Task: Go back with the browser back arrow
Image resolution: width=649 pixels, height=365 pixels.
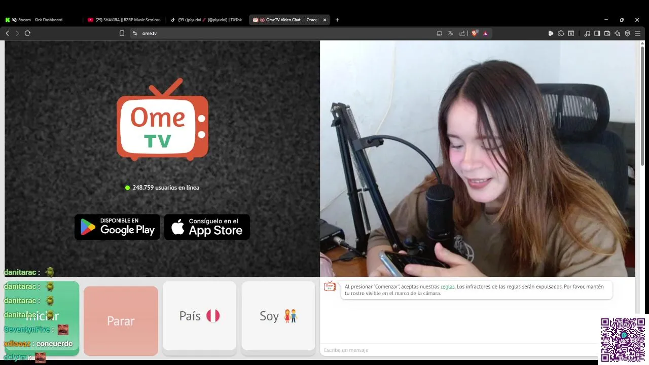Action: coord(7,33)
